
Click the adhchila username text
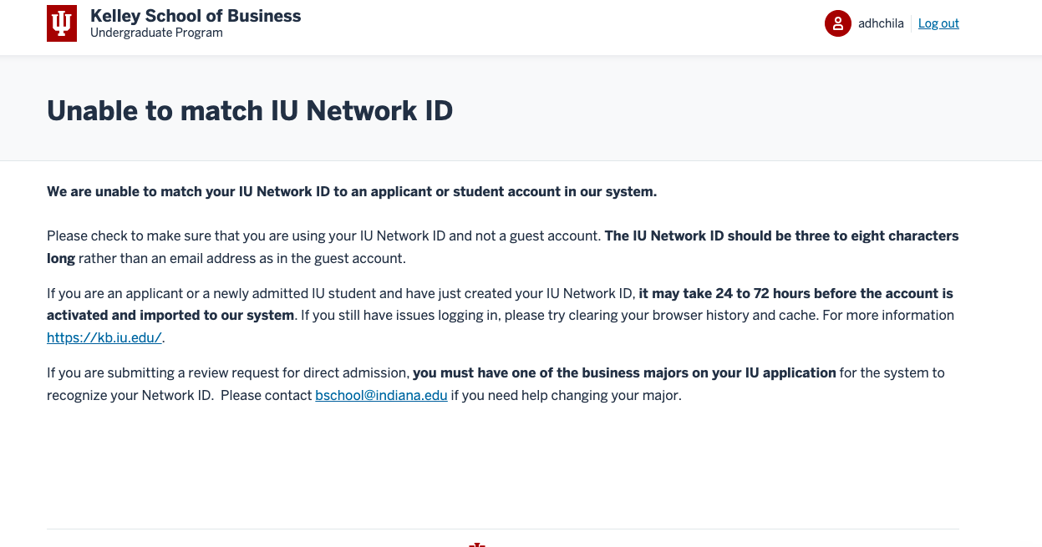click(x=881, y=23)
